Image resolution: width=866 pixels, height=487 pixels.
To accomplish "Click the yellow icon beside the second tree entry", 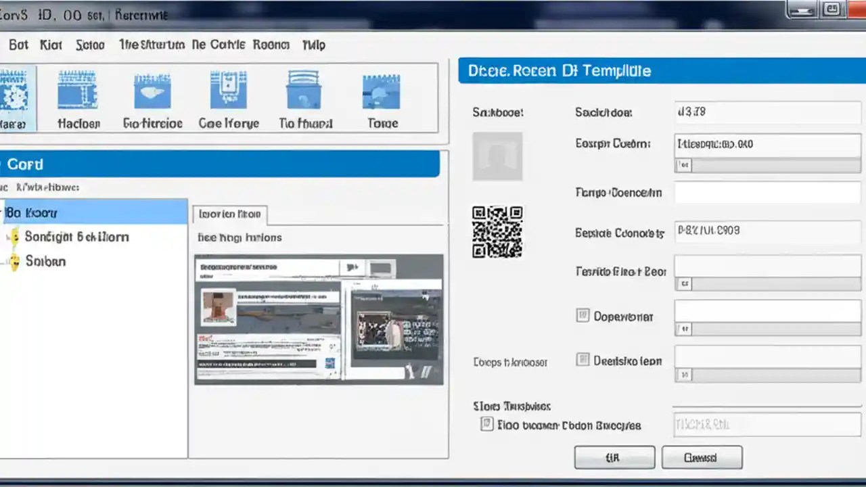I will (14, 237).
